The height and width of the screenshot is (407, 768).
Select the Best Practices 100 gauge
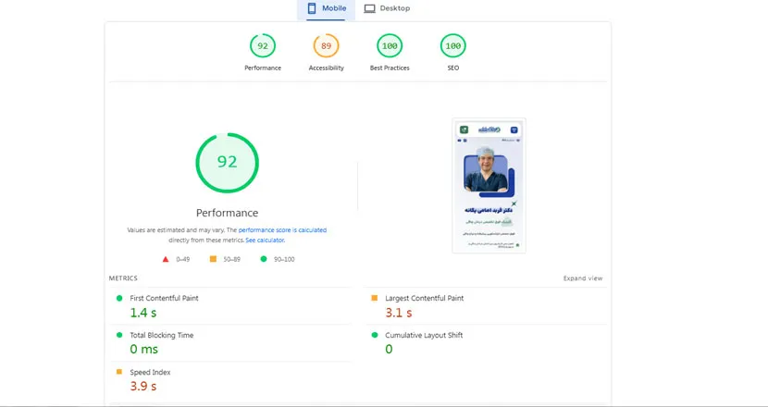click(390, 45)
